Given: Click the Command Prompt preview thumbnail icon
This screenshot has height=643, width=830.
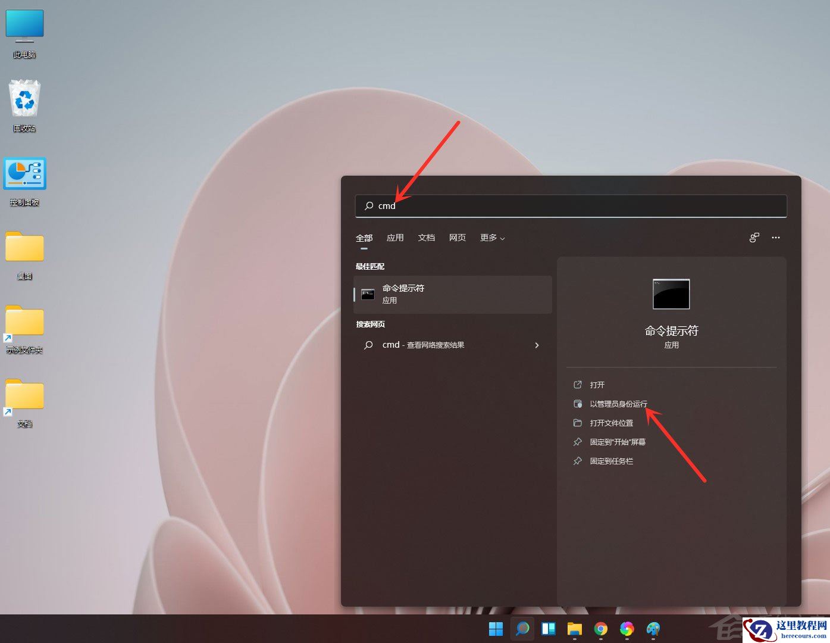Looking at the screenshot, I should [671, 294].
